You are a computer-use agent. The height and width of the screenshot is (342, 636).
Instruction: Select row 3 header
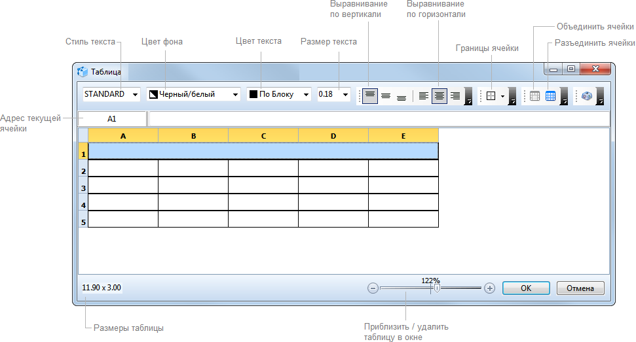(x=83, y=185)
